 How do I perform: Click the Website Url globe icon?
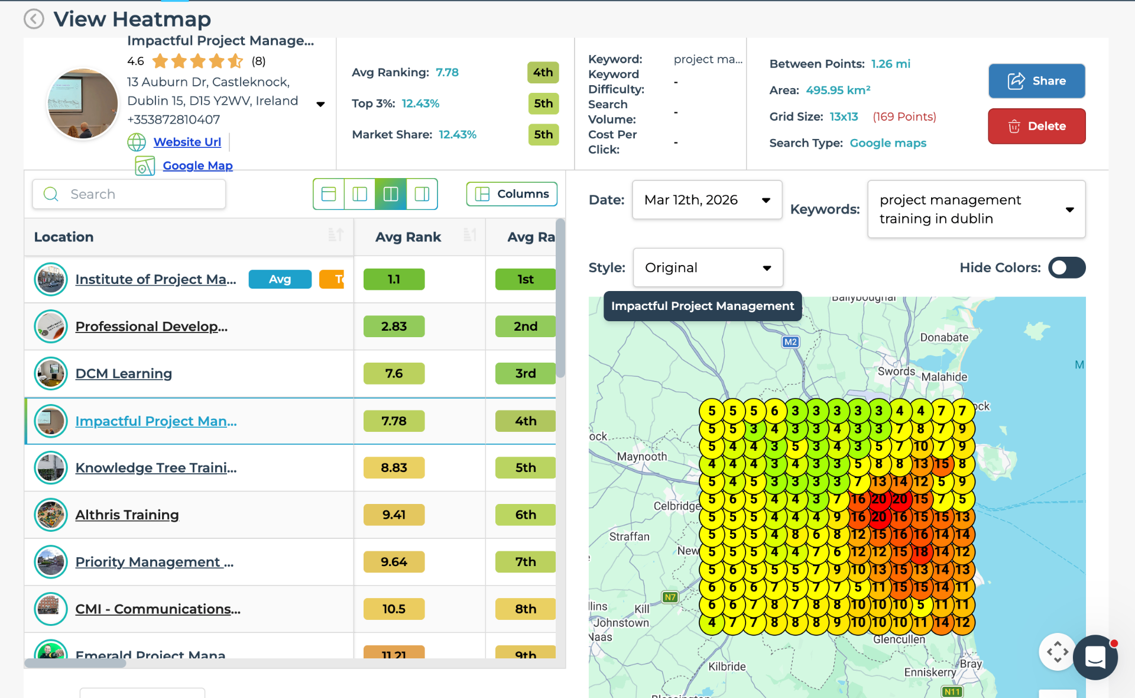(137, 142)
